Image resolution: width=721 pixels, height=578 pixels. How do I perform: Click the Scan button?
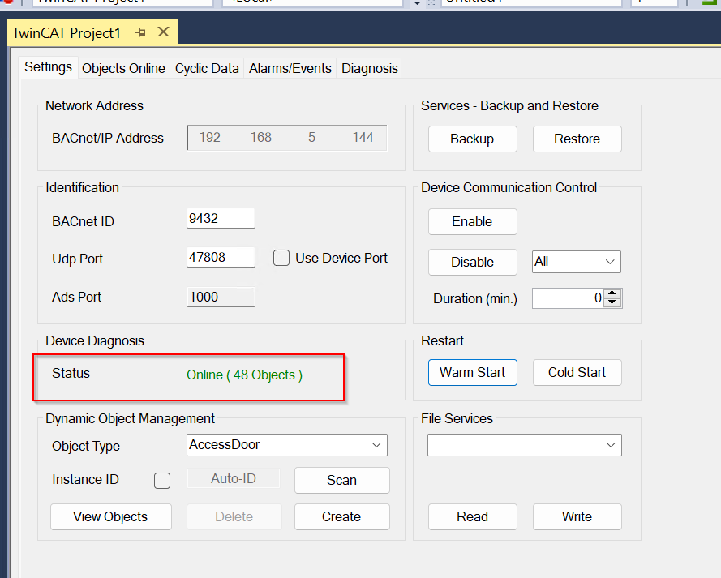[341, 480]
